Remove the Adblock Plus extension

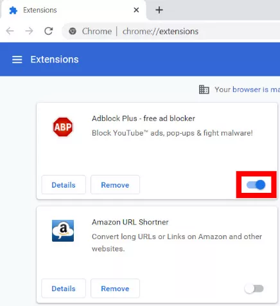(115, 184)
